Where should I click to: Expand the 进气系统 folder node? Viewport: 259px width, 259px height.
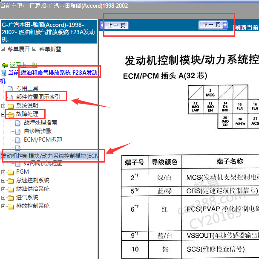(3, 198)
